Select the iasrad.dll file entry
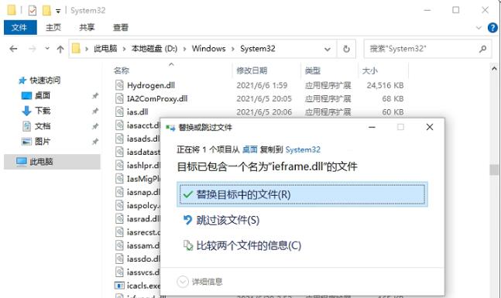Screen dimensions: 501x298 tap(143, 219)
